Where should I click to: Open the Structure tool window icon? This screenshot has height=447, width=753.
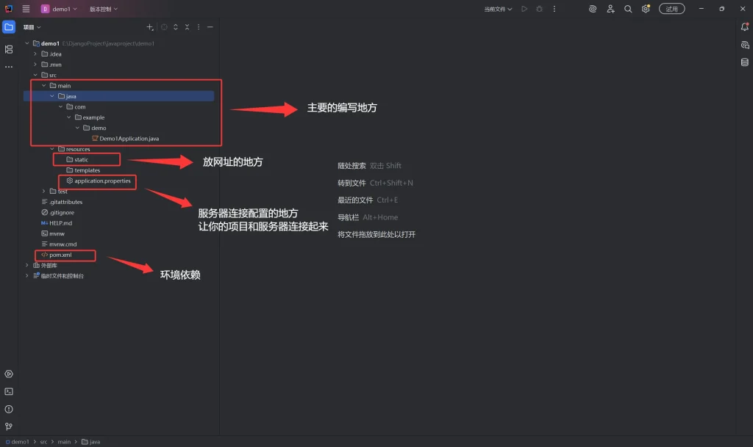point(9,49)
